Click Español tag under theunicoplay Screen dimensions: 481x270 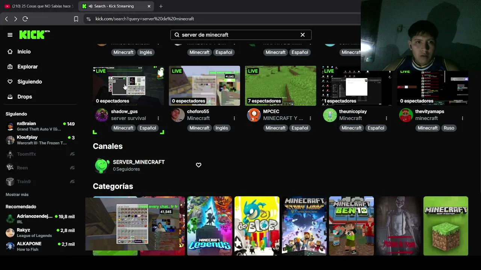376,128
